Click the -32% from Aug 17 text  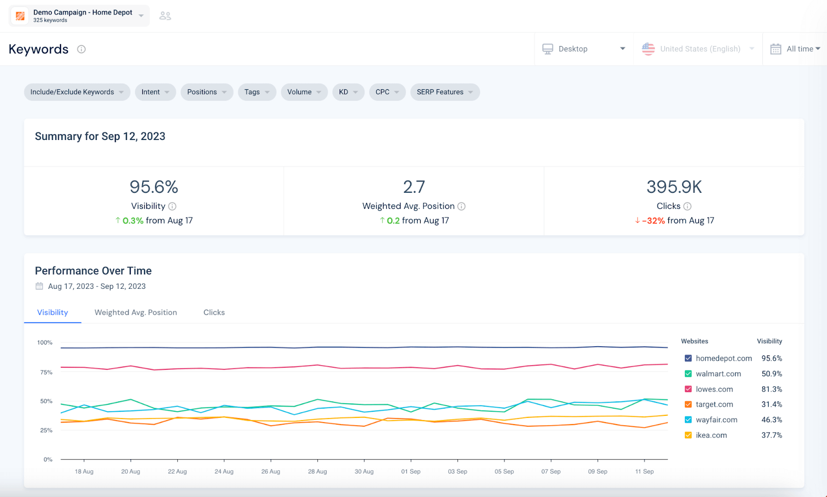click(x=675, y=221)
